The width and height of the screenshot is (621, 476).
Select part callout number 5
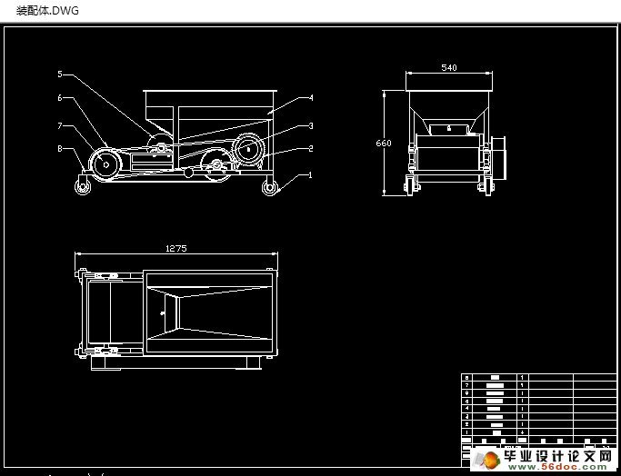[x=59, y=74]
